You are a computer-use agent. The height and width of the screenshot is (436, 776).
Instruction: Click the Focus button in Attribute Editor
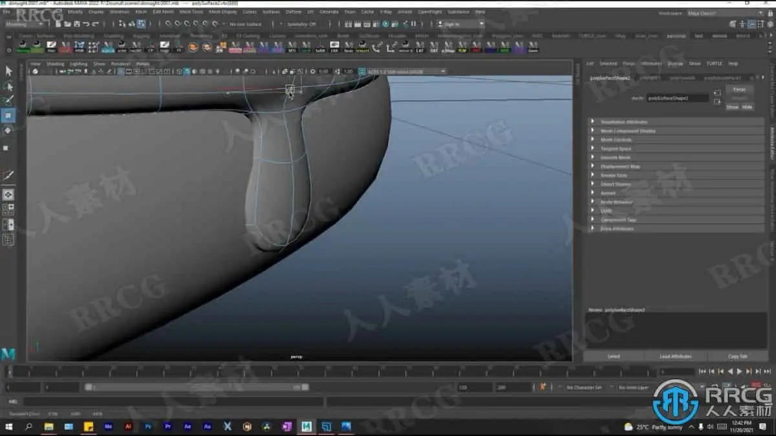(739, 90)
